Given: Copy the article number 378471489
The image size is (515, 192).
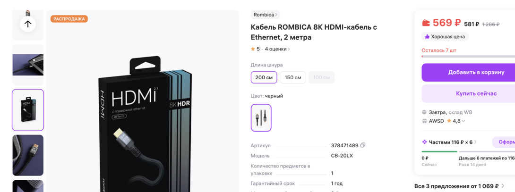Looking at the screenshot, I should (x=363, y=145).
